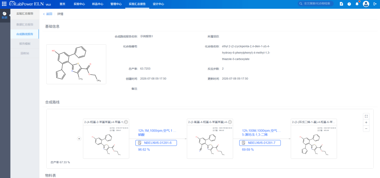Click the 物料表 section heading
Screen dimensions: 380x178
tap(51, 175)
